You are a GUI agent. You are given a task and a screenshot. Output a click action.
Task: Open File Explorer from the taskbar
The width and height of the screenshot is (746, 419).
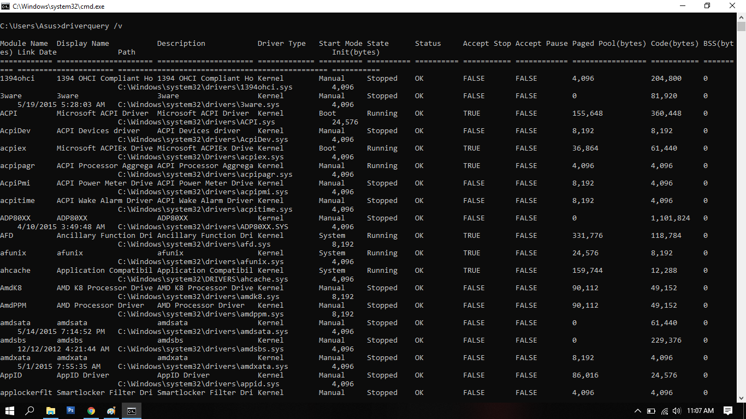coord(51,411)
